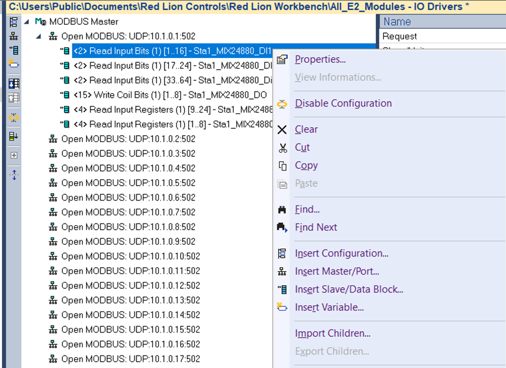Viewport: 506px width, 368px height.
Task: Collapse the MODBUS Master tree node
Action: (x=26, y=22)
